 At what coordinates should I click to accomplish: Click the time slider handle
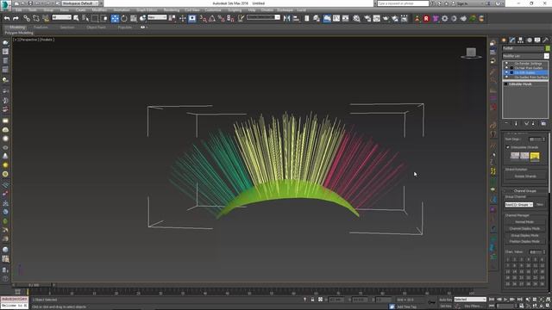click(x=34, y=285)
